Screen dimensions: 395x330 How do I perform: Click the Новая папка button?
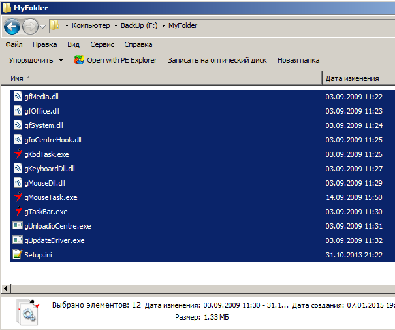298,60
